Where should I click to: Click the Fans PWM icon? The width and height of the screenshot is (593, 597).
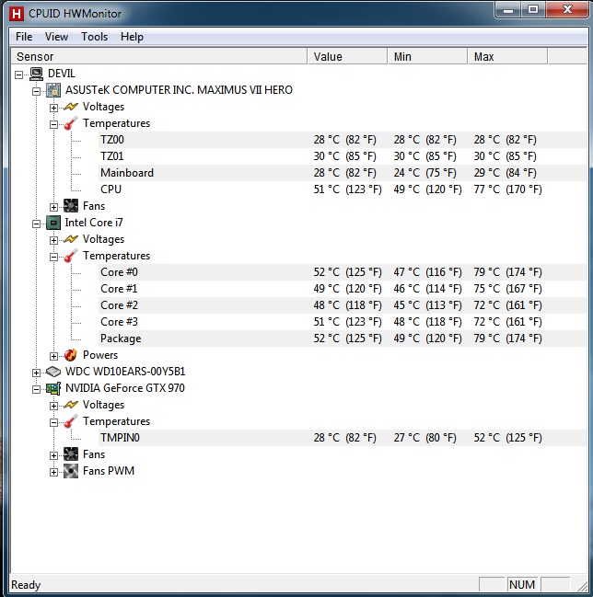[71, 471]
